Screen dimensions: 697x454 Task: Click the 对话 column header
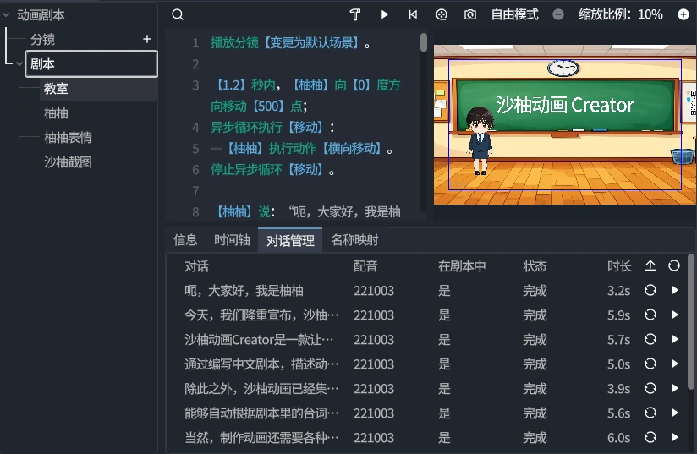(196, 266)
